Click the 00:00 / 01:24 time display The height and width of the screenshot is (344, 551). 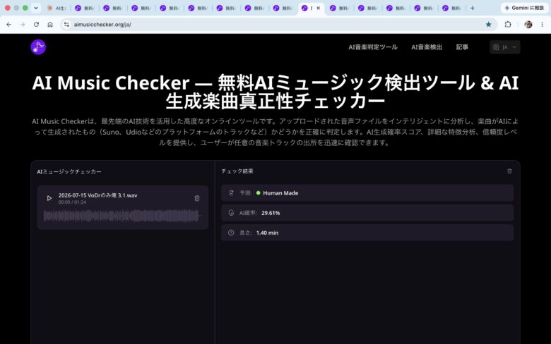click(72, 202)
